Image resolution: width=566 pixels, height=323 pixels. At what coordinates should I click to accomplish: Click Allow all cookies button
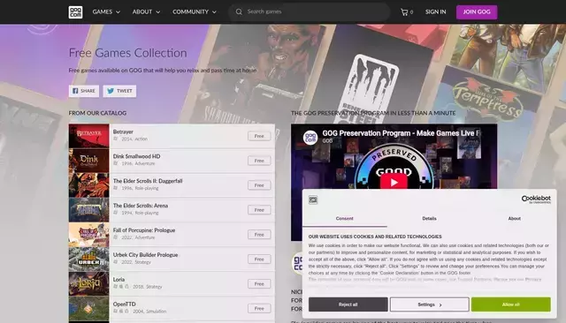click(x=511, y=304)
